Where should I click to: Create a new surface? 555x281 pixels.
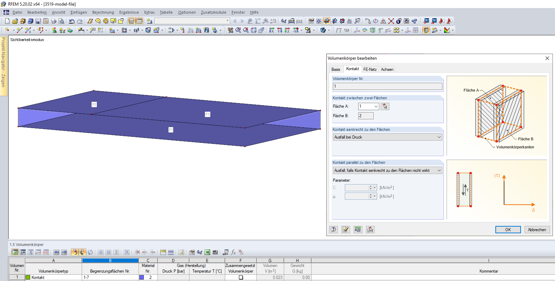112,30
